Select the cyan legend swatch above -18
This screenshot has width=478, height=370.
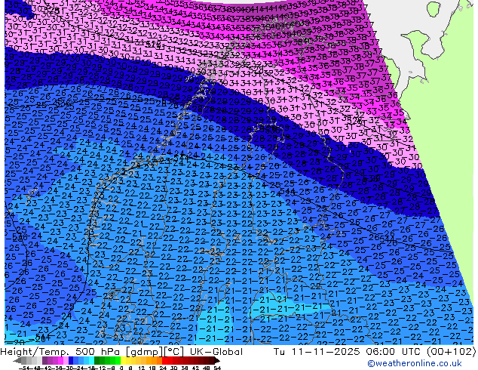tap(91, 361)
